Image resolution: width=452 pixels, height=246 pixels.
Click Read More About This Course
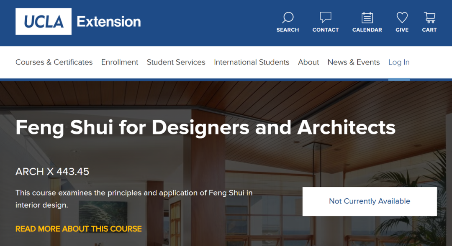[79, 229]
